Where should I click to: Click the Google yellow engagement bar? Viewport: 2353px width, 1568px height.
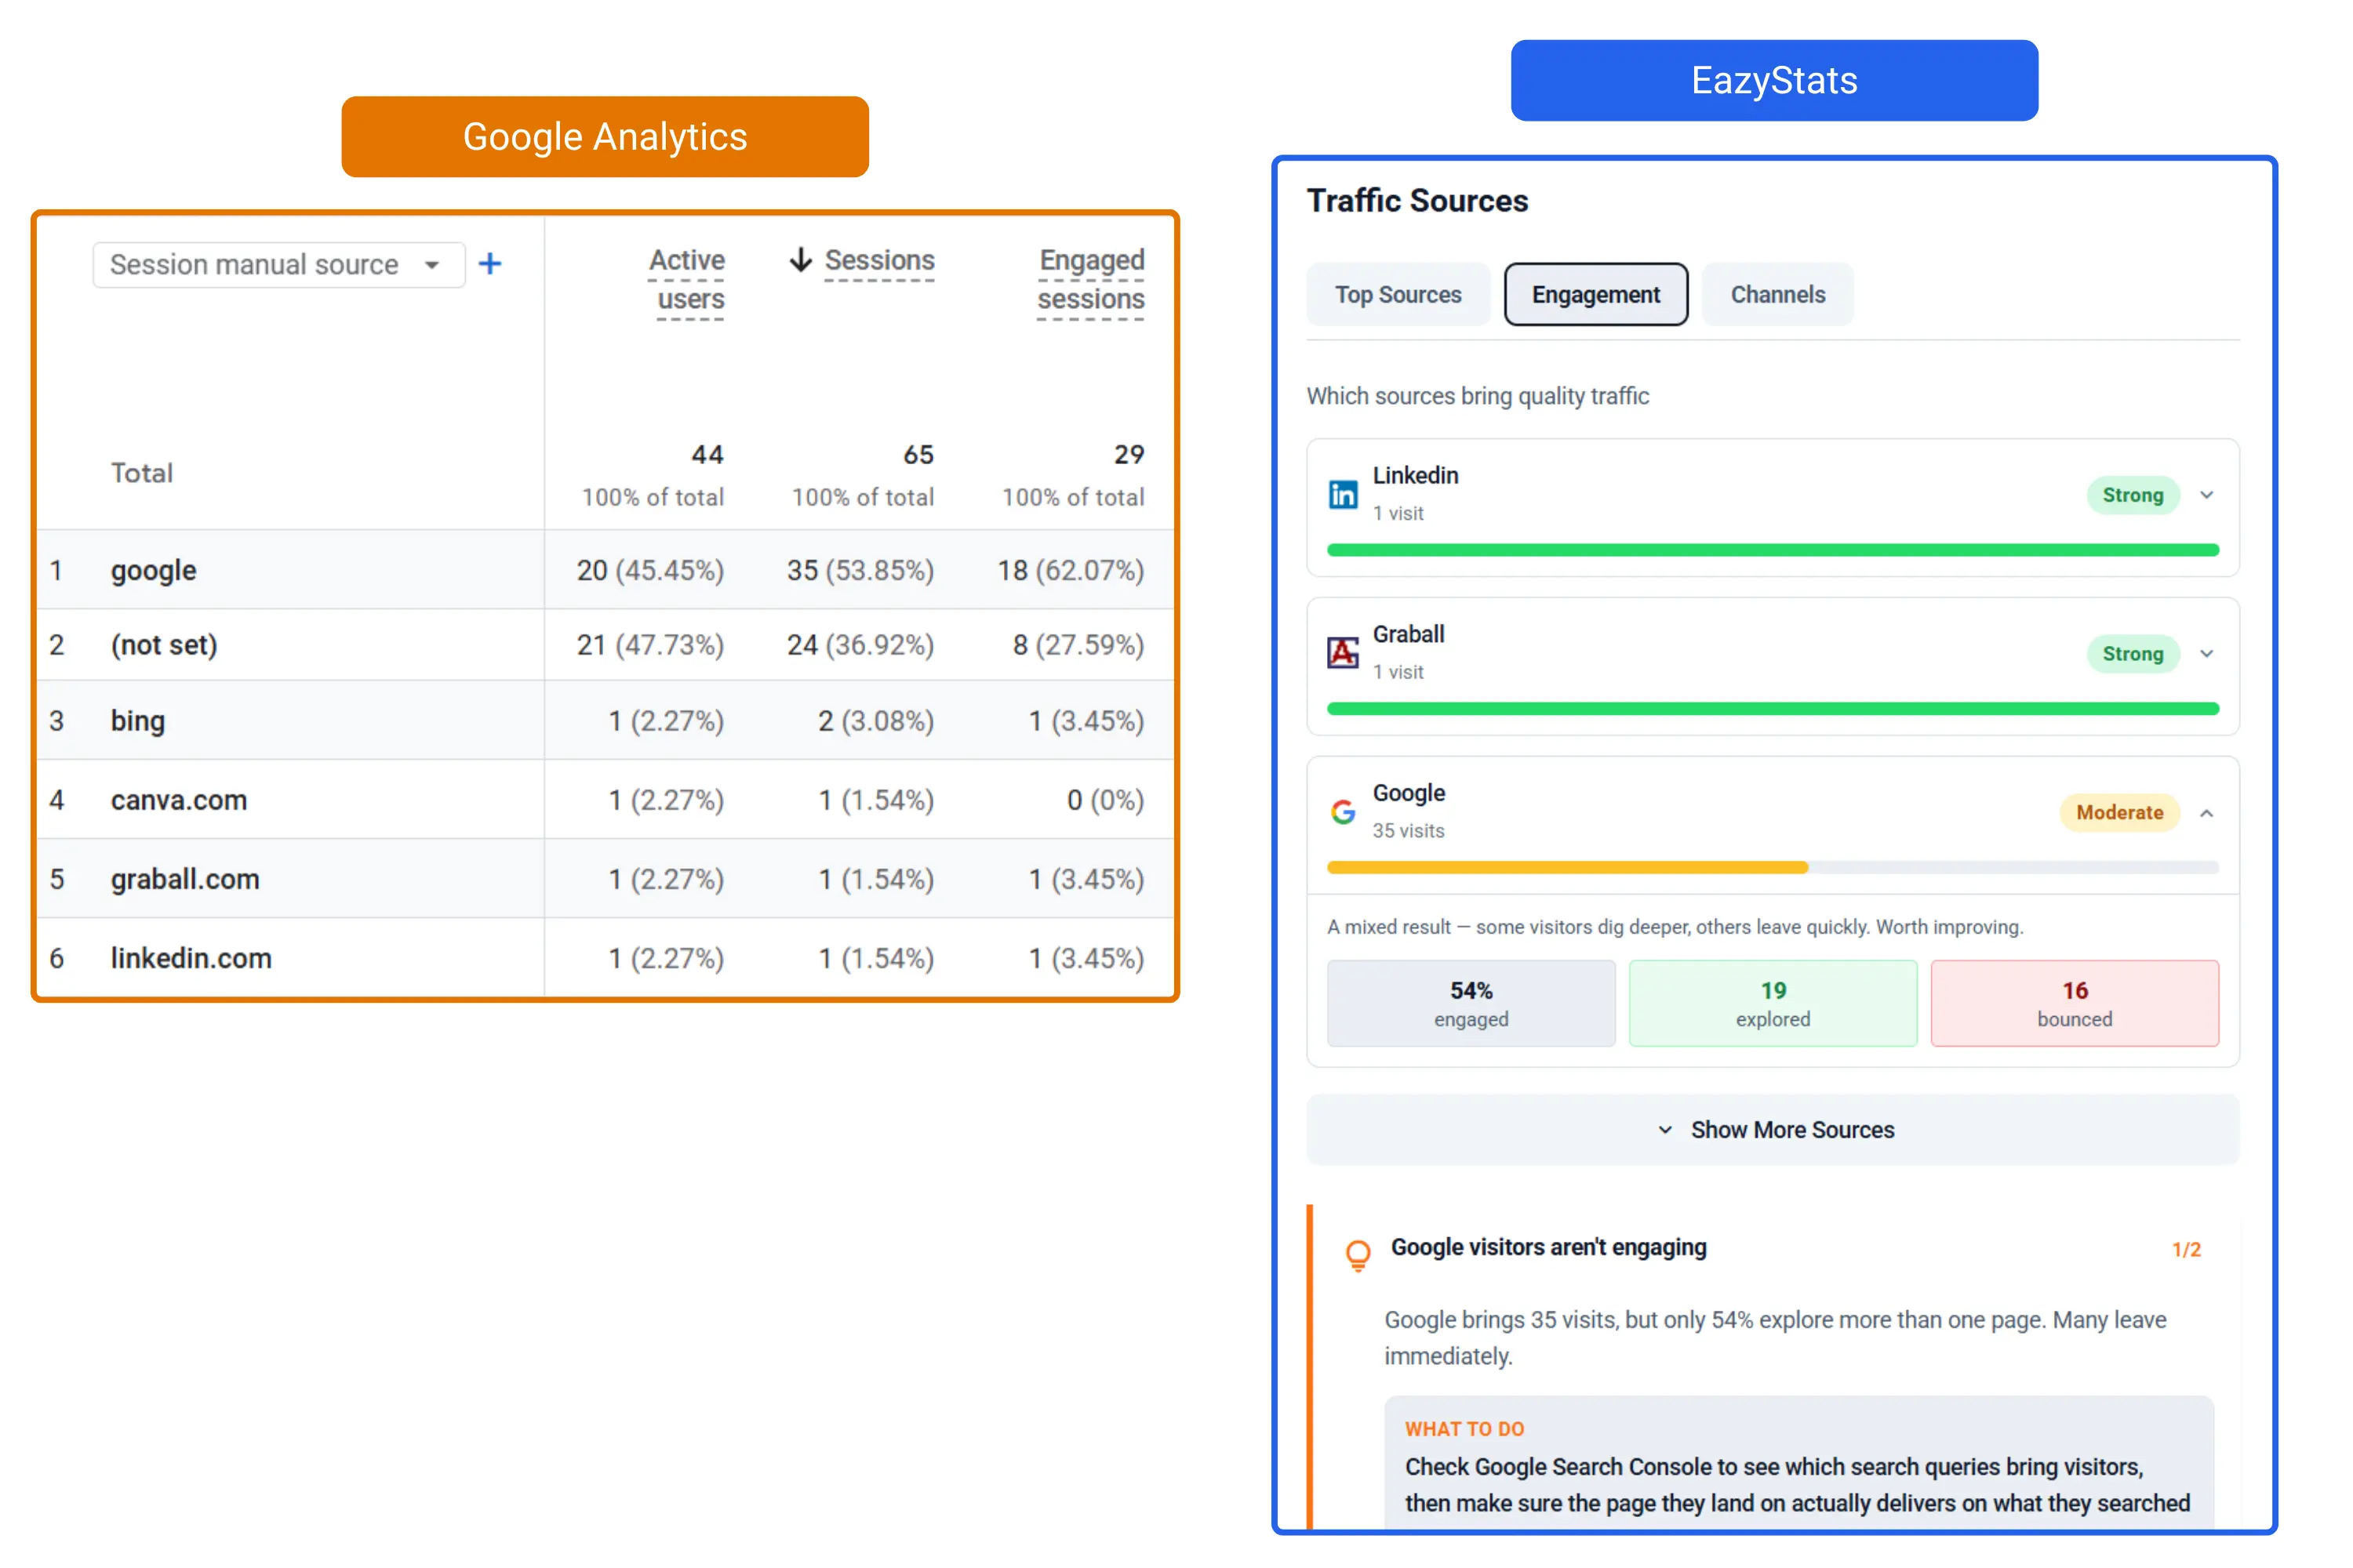coord(1566,868)
